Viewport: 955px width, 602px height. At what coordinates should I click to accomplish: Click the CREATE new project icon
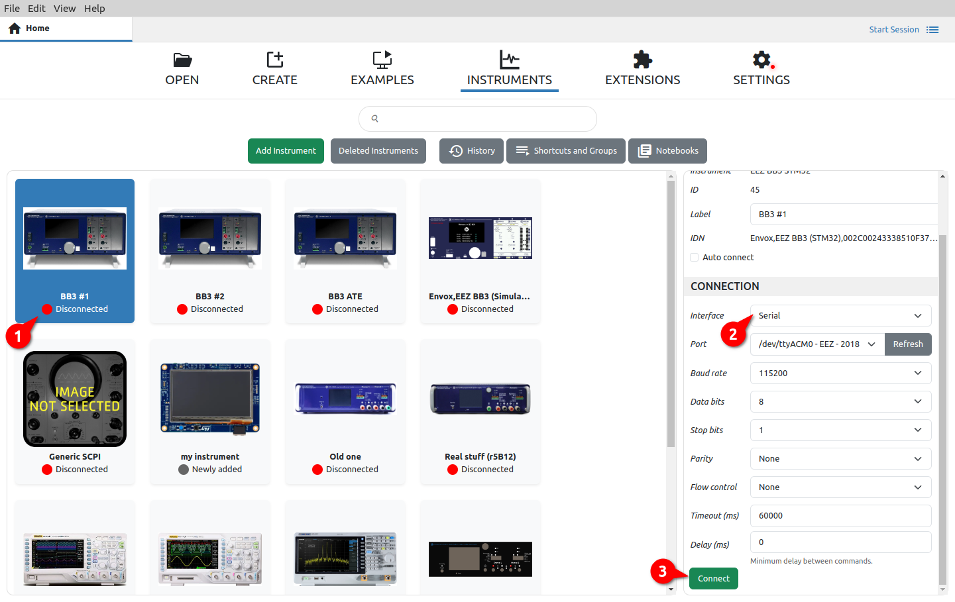[275, 60]
